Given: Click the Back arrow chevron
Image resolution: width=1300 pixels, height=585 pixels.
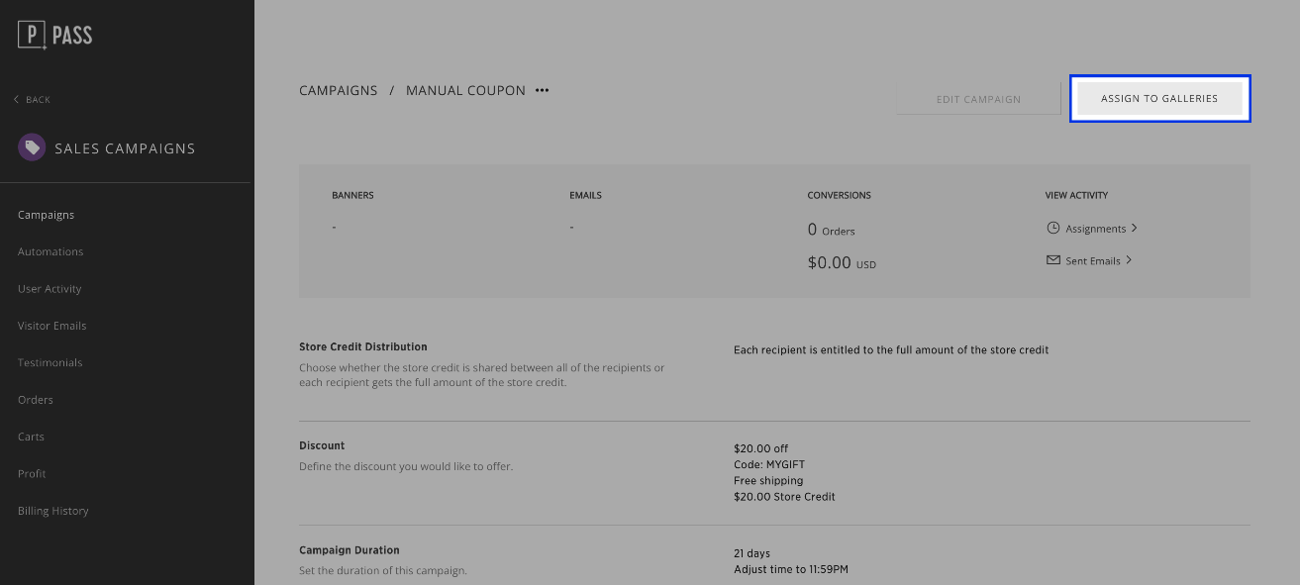Looking at the screenshot, I should coord(17,100).
